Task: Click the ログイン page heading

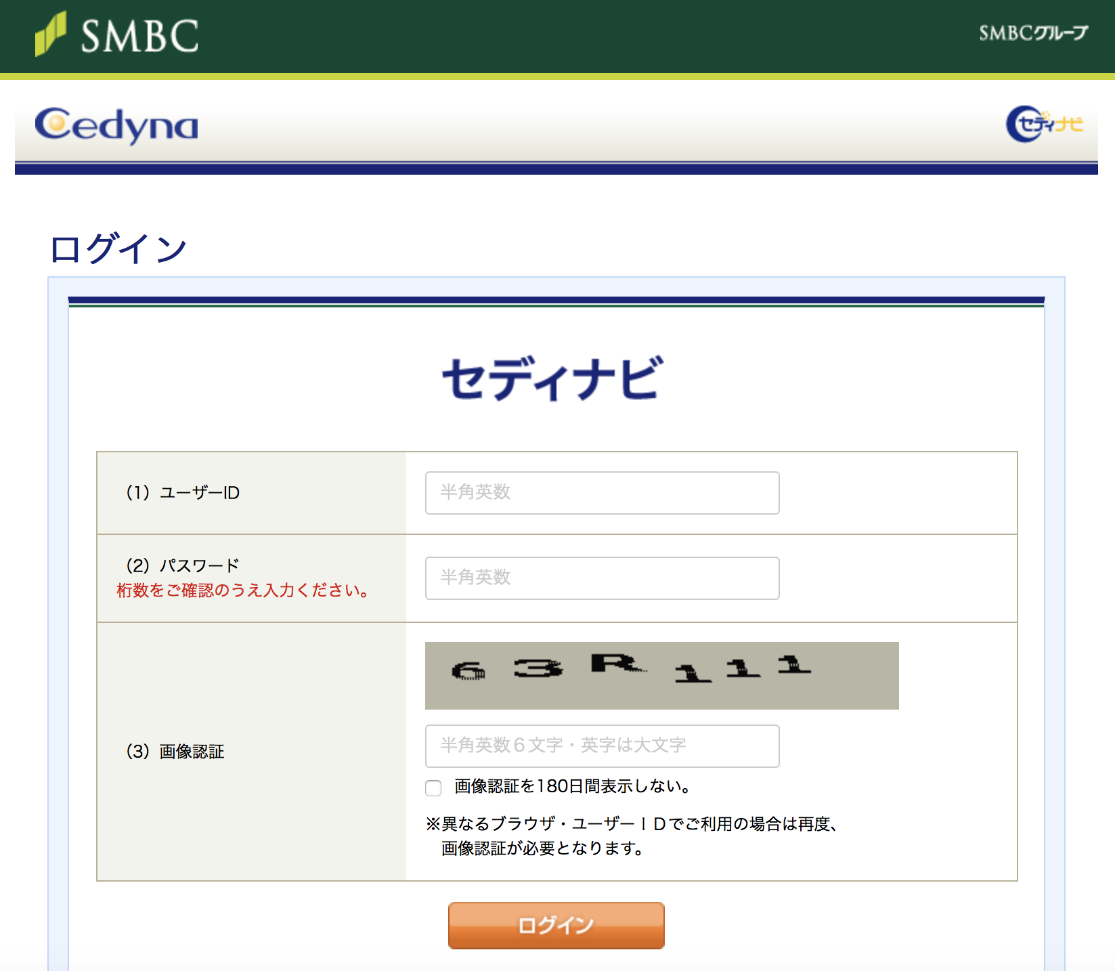Action: (118, 249)
